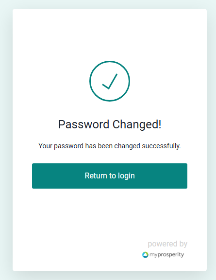The width and height of the screenshot is (216, 280).
Task: Click the powered by label
Action: click(167, 244)
